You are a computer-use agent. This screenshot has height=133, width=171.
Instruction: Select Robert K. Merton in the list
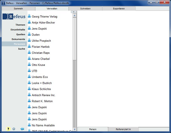[42, 101]
